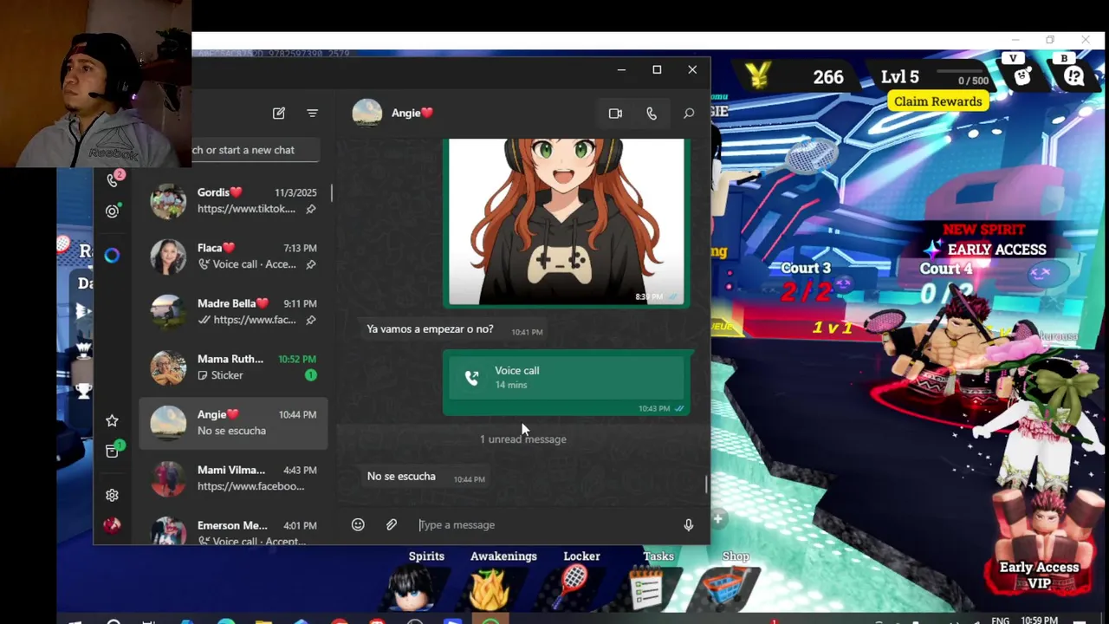Screen dimensions: 1109x624
Task: Click the 'Type a message' input field
Action: coord(544,524)
